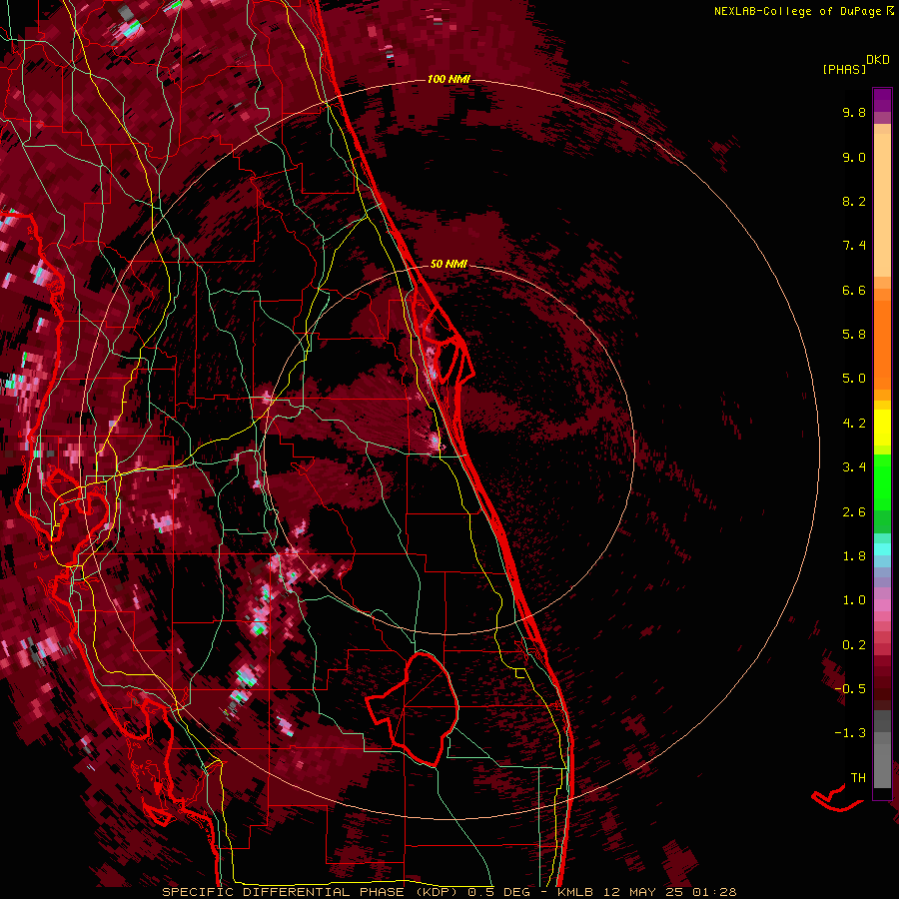
Task: Click the 3.4 value on color scale
Action: 854,467
